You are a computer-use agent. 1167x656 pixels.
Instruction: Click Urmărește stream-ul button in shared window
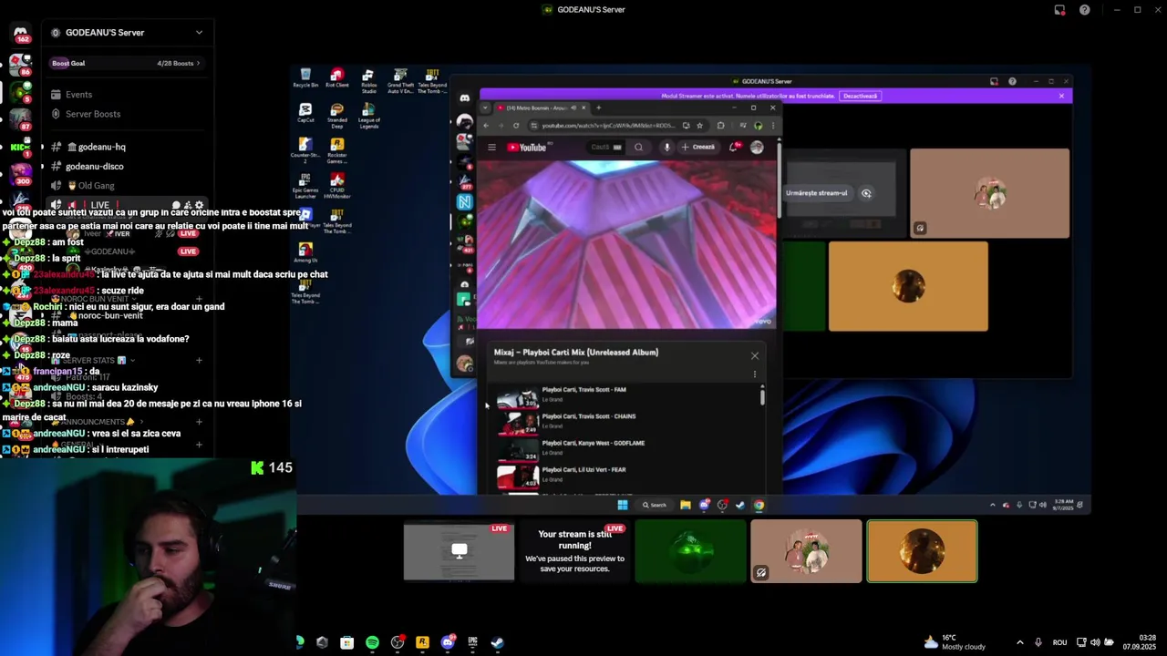click(x=817, y=193)
